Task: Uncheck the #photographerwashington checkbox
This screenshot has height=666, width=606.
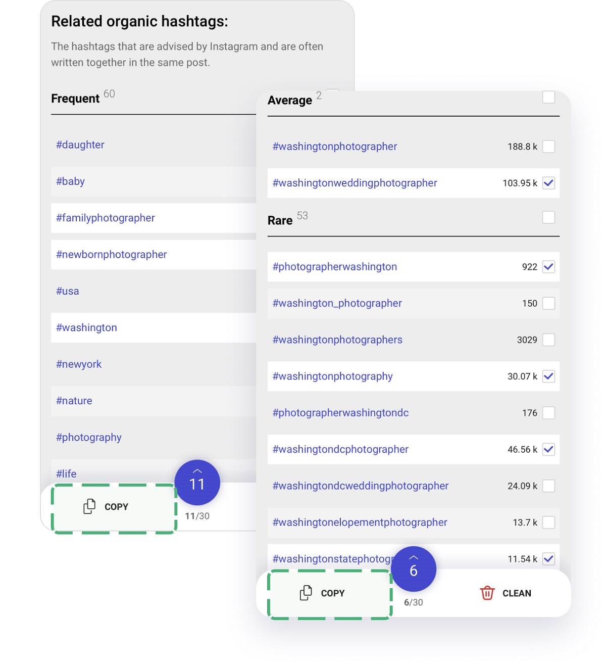Action: click(x=548, y=267)
